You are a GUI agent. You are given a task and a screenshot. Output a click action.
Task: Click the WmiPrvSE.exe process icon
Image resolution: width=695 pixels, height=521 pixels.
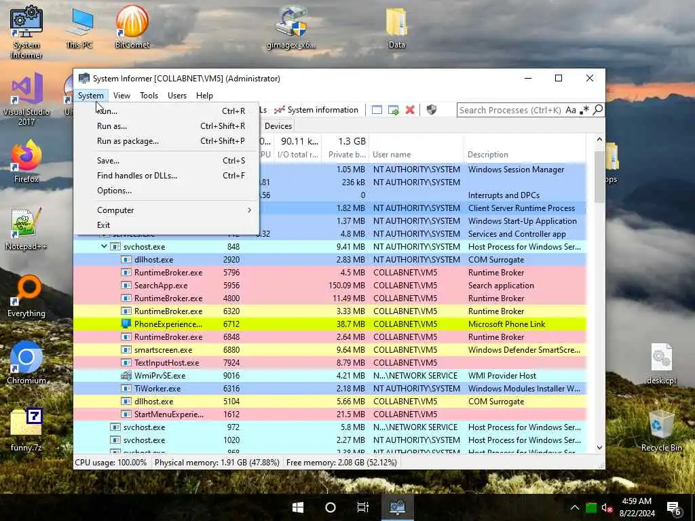pyautogui.click(x=126, y=375)
